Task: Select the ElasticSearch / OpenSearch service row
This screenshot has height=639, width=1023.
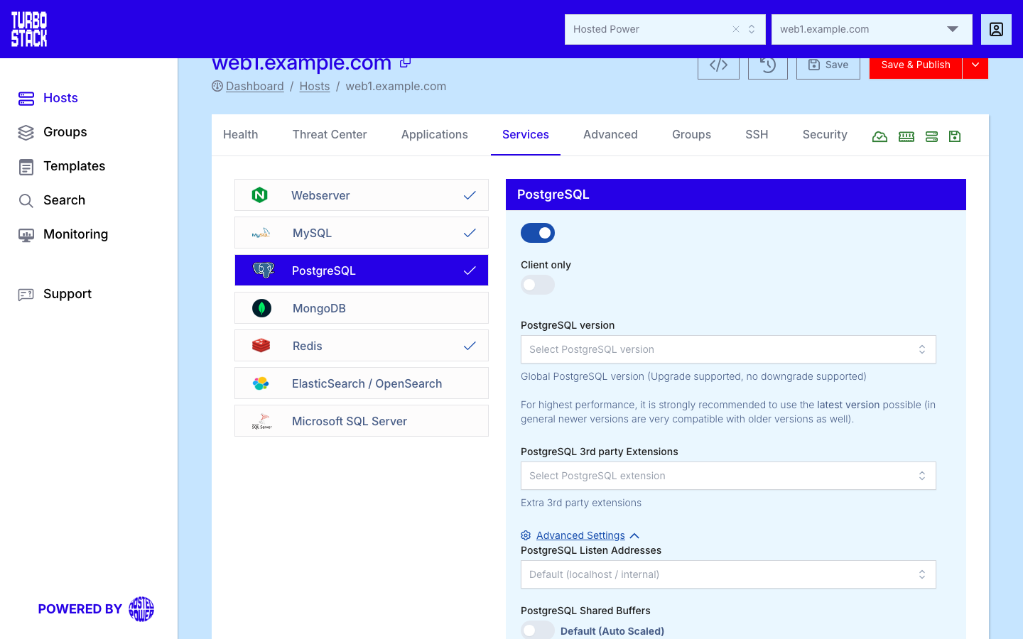Action: pos(362,383)
